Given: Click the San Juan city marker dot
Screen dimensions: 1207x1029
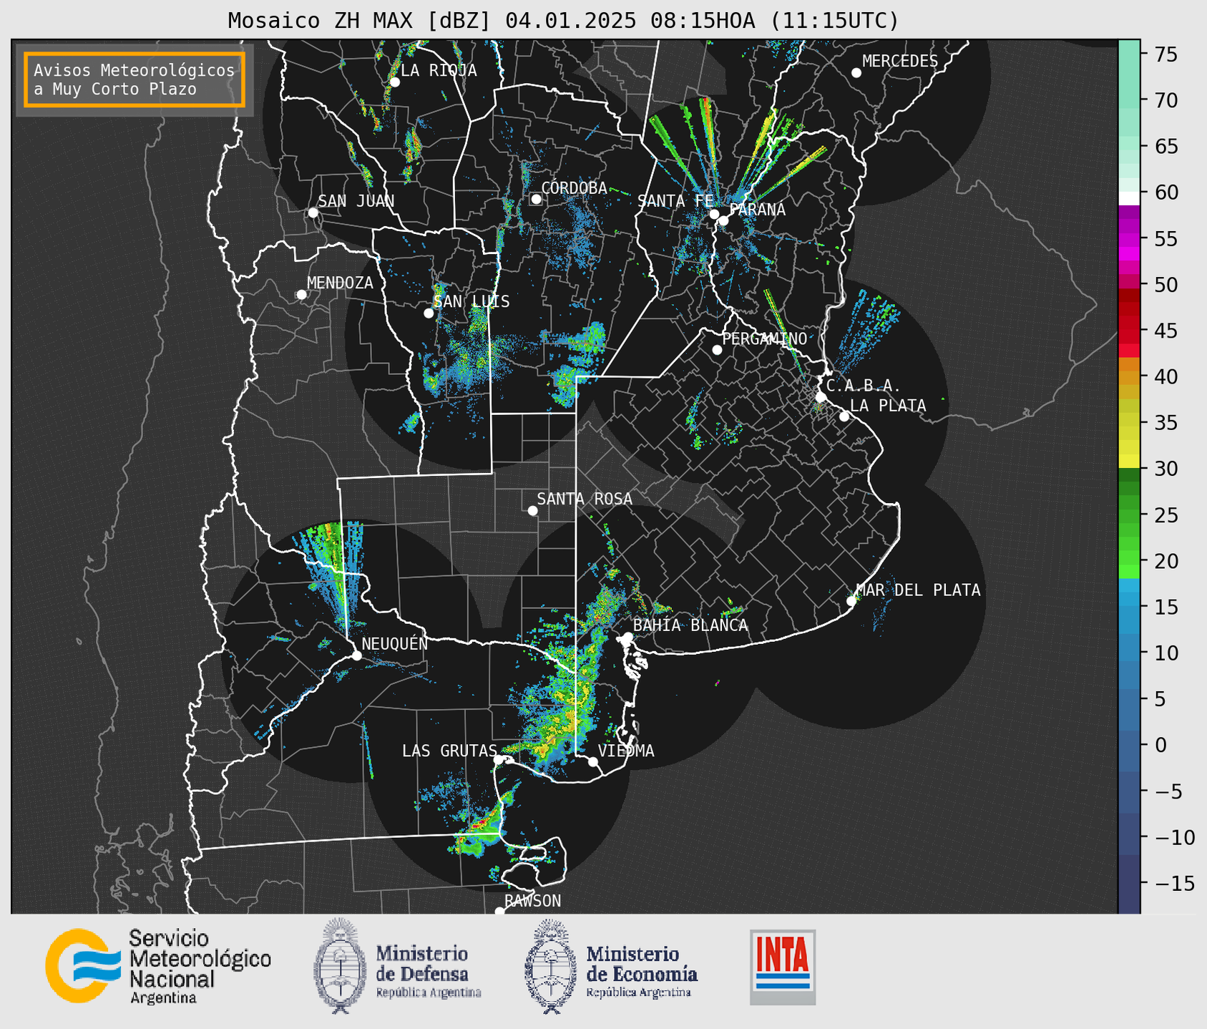Looking at the screenshot, I should click(313, 213).
